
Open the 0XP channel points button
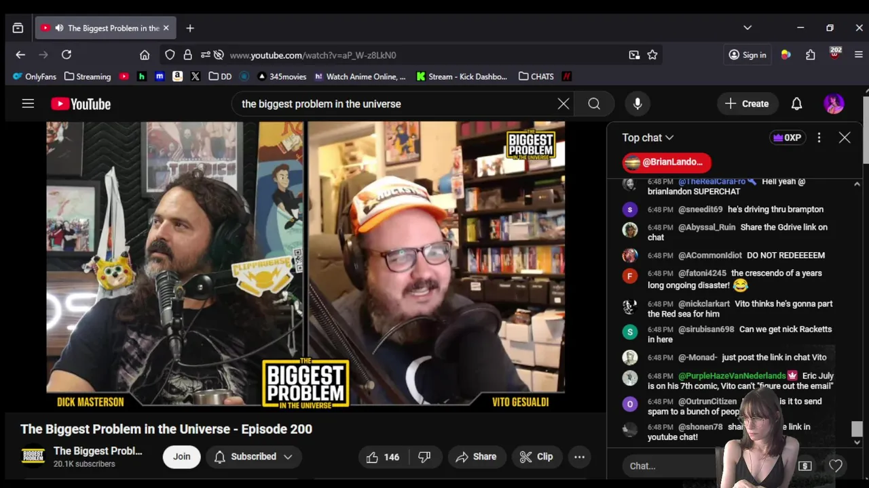click(787, 138)
